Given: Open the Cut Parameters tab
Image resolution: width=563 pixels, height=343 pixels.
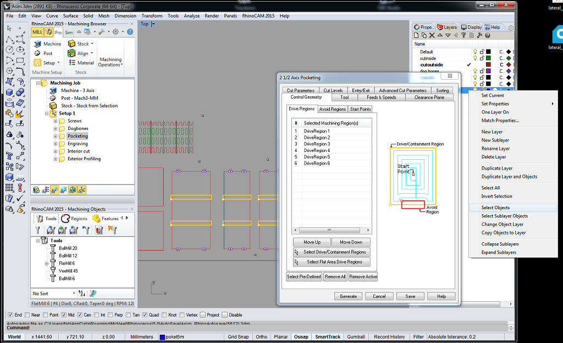Looking at the screenshot, I should click(301, 91).
